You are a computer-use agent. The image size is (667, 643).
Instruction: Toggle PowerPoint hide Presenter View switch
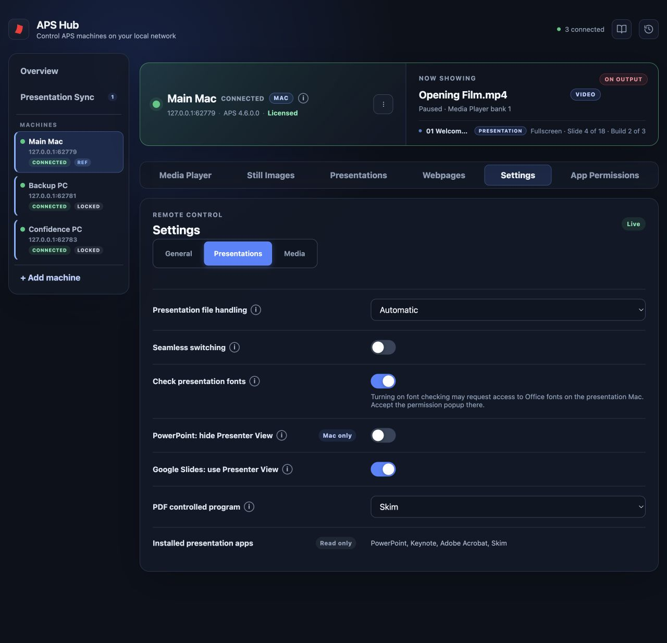[x=383, y=435]
